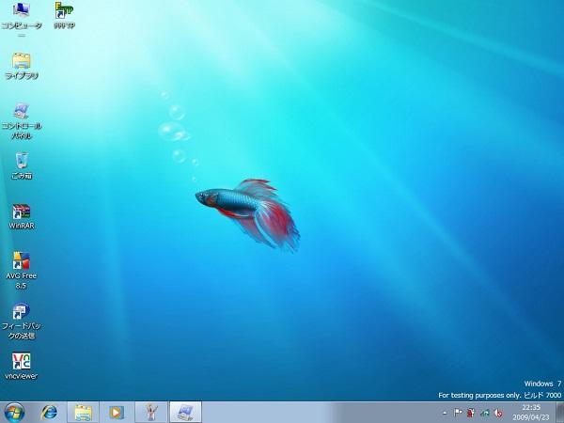Open the Computer desktop icon

click(x=21, y=16)
